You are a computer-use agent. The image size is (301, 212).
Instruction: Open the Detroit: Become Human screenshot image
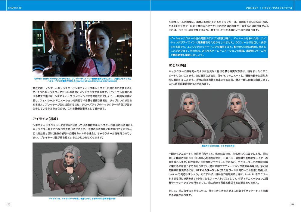click(x=82, y=48)
